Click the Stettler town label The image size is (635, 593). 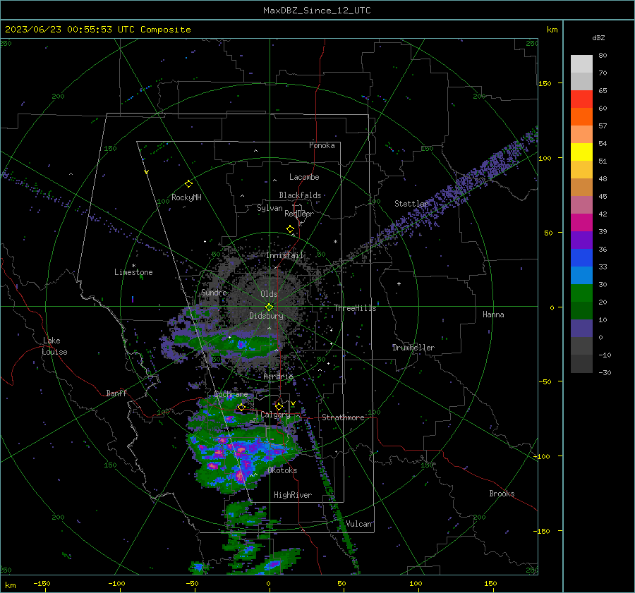pos(411,204)
